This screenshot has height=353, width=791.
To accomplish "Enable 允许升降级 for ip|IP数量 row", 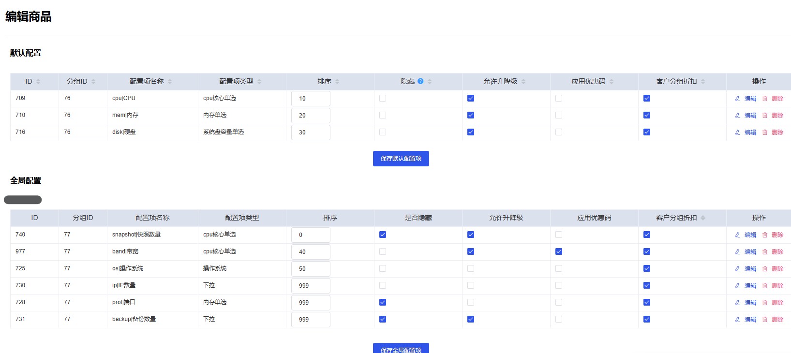I will [x=471, y=285].
